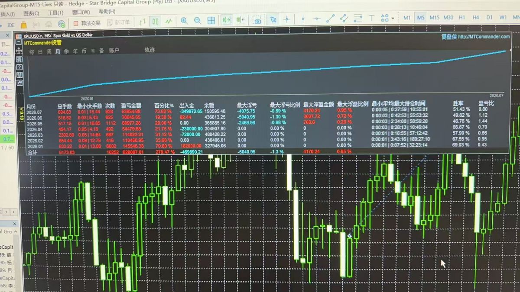Click the 盈亏金额 column header

point(131,105)
